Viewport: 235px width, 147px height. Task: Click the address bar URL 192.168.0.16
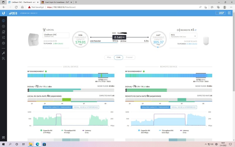pos(61,7)
